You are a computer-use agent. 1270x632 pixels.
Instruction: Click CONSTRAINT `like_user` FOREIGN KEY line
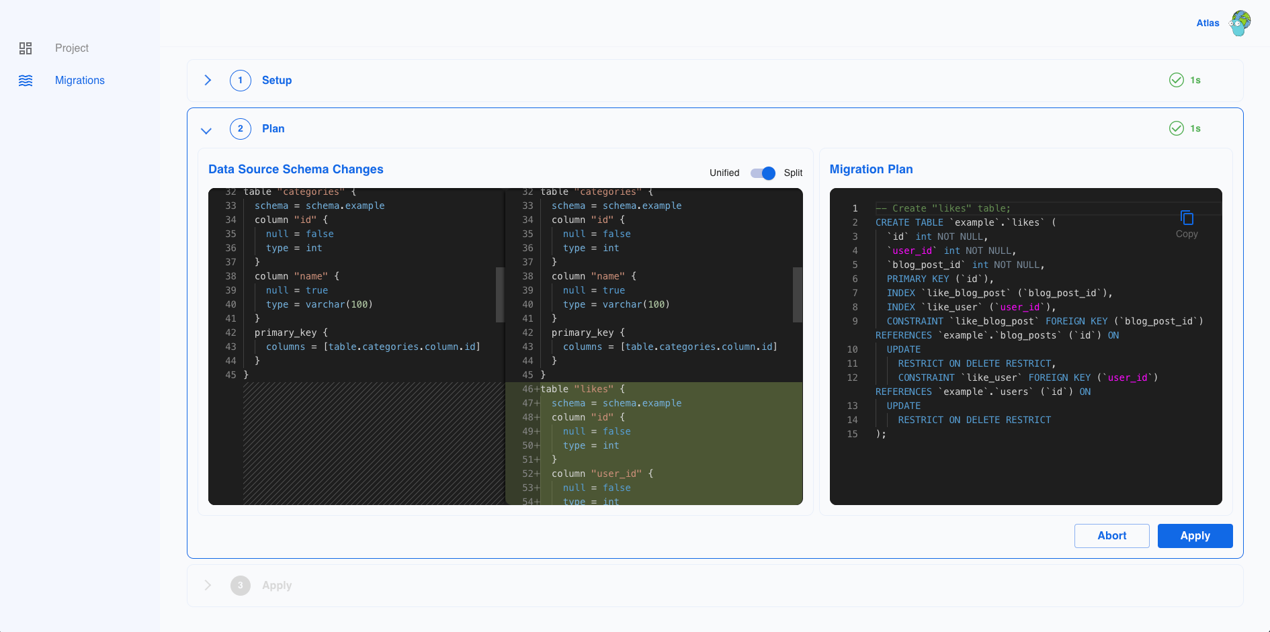tap(1027, 378)
